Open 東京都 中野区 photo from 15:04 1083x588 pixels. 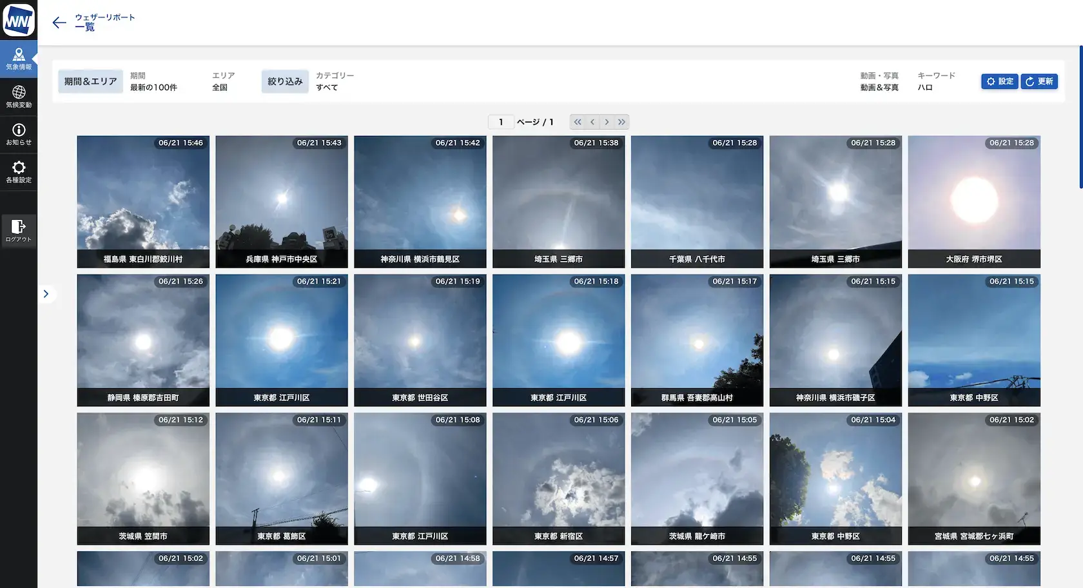(x=835, y=479)
